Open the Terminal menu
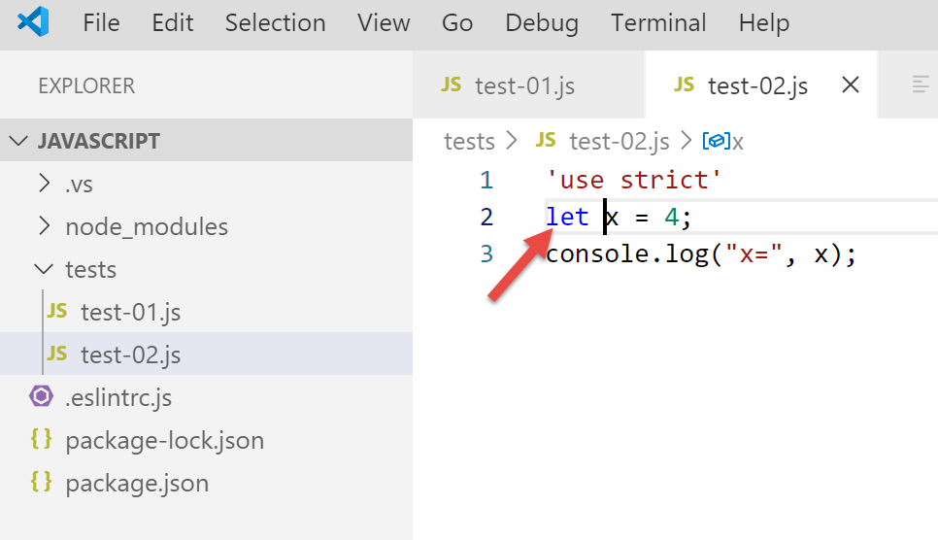This screenshot has height=540, width=938. [x=658, y=22]
